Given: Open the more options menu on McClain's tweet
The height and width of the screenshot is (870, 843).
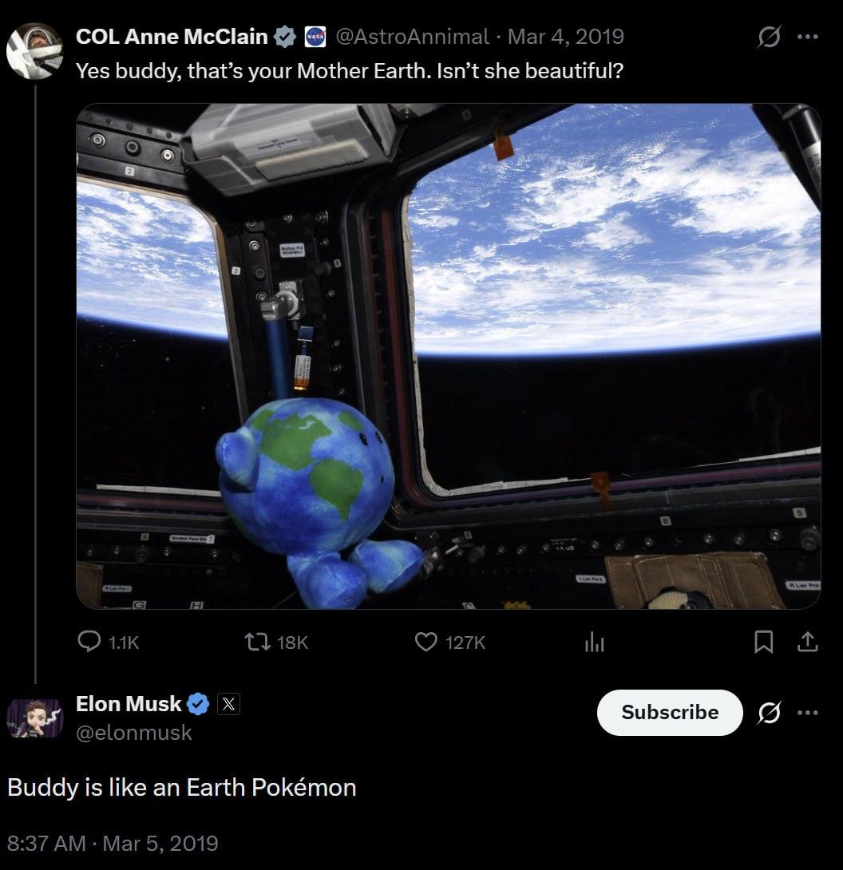Looking at the screenshot, I should pos(809,36).
